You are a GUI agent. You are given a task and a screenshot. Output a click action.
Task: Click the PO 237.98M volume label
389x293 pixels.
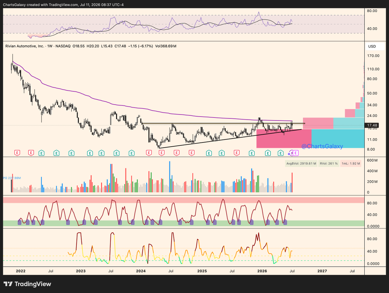(x=12, y=178)
